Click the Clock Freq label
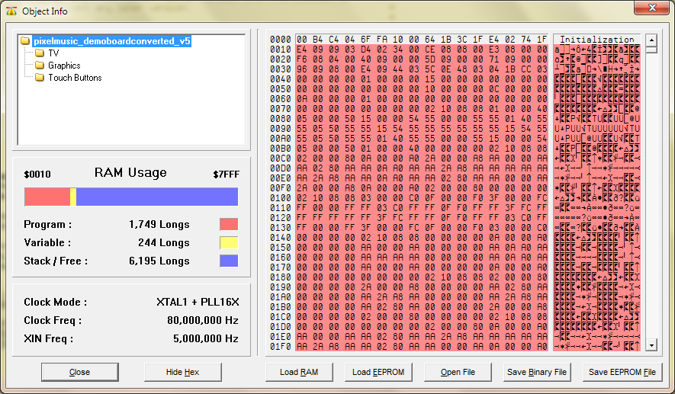Viewport: 675px width, 394px height. (53, 320)
